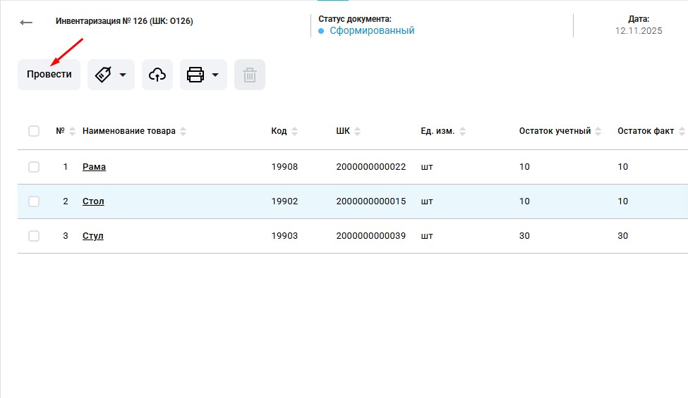Click the price tag icon

(103, 75)
